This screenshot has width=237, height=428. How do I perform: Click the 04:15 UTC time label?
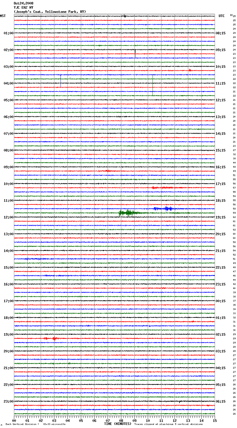coord(221,368)
